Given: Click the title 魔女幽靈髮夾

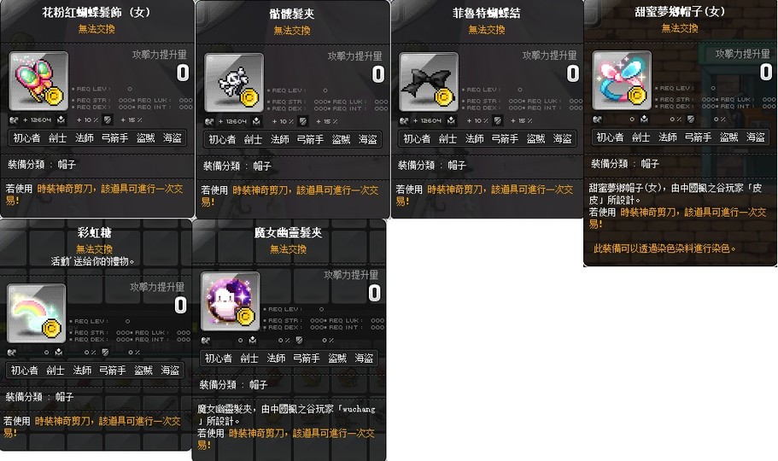Looking at the screenshot, I should click(289, 232).
